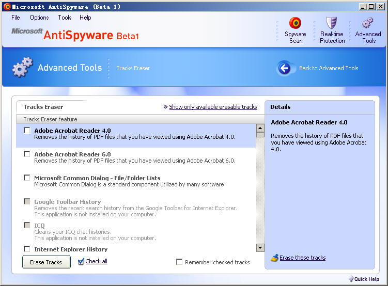Click the Tracks Eraser breadcrumb text
The height and width of the screenshot is (286, 388).
(x=133, y=68)
